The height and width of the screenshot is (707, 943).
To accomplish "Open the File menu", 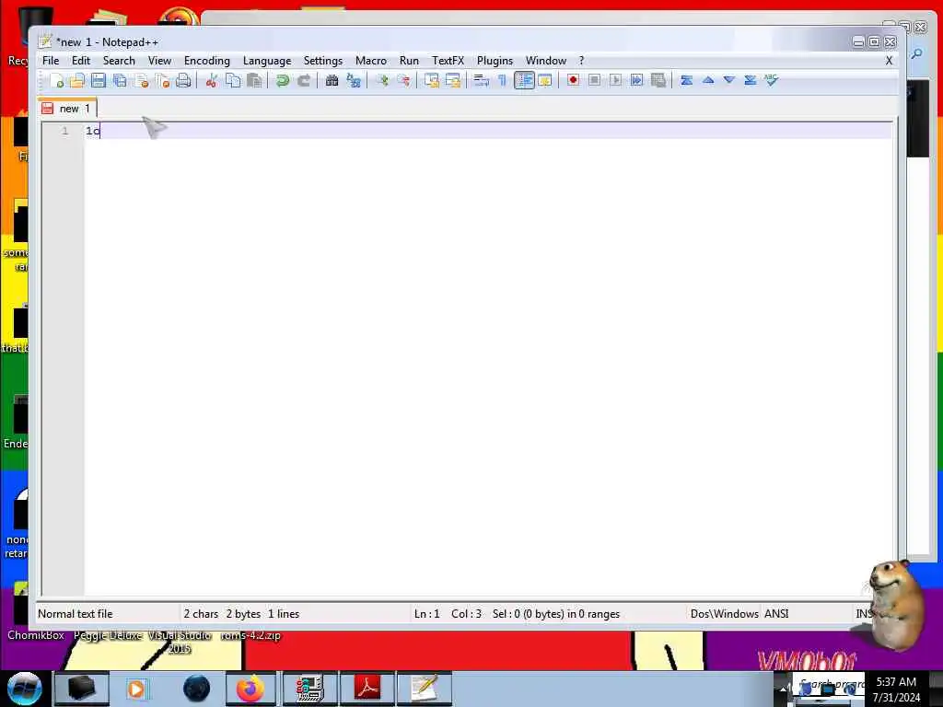I will tap(51, 61).
